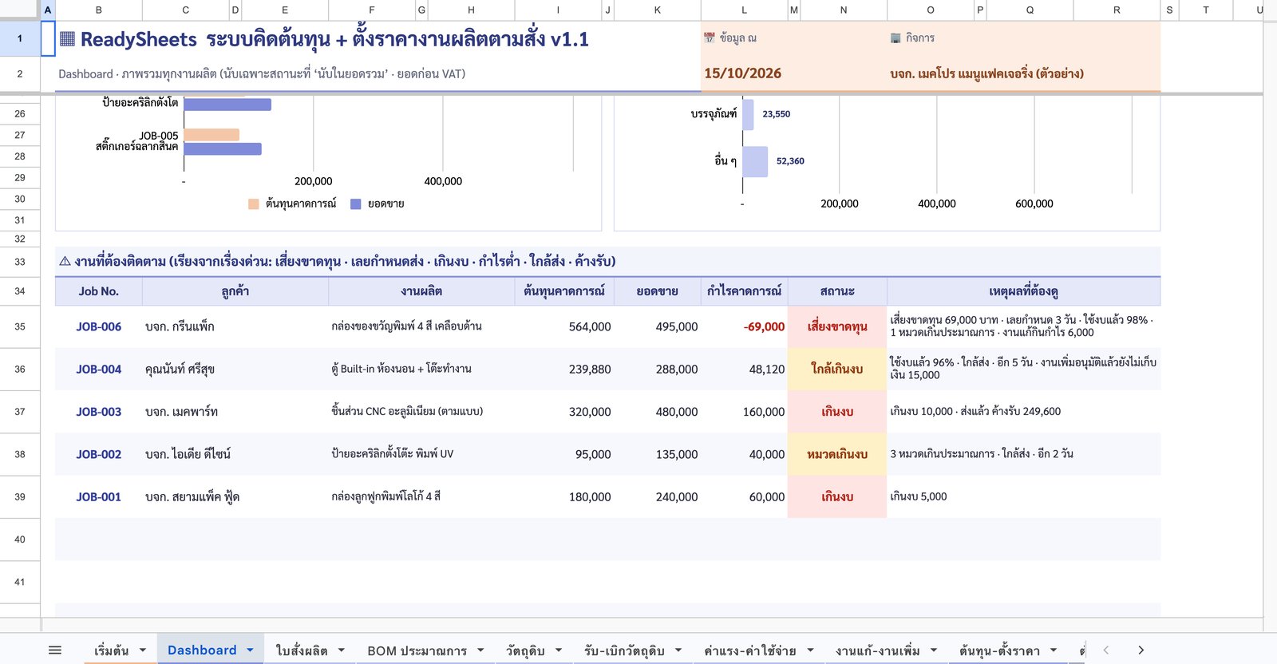The width and height of the screenshot is (1277, 664).
Task: Open the ใบสั่งผลิต tab dropdown arrow
Action: coord(342,650)
